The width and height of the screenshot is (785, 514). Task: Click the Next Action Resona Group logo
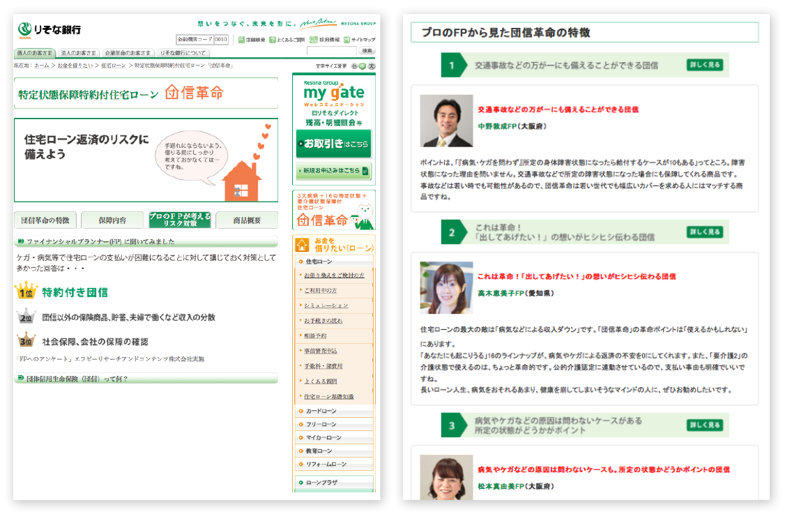click(x=337, y=23)
